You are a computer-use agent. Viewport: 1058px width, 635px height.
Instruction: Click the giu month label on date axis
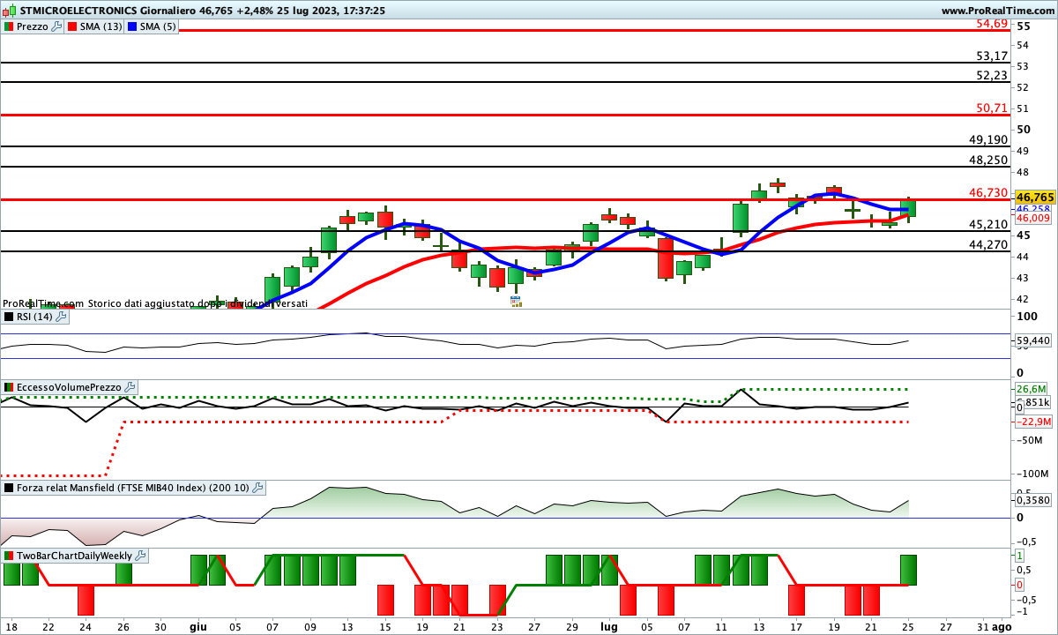197,626
